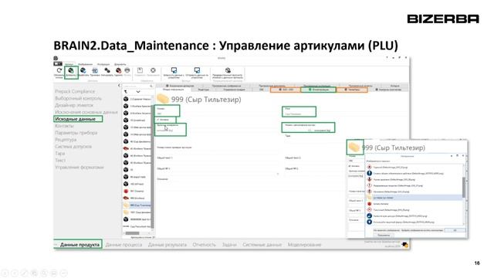Click cheese thumbnail beside 999 heading in form
Screen dimensions: 494x278
[163, 99]
